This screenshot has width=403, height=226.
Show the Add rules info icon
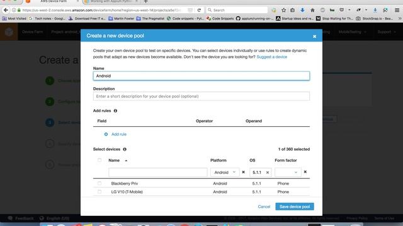pos(115,110)
